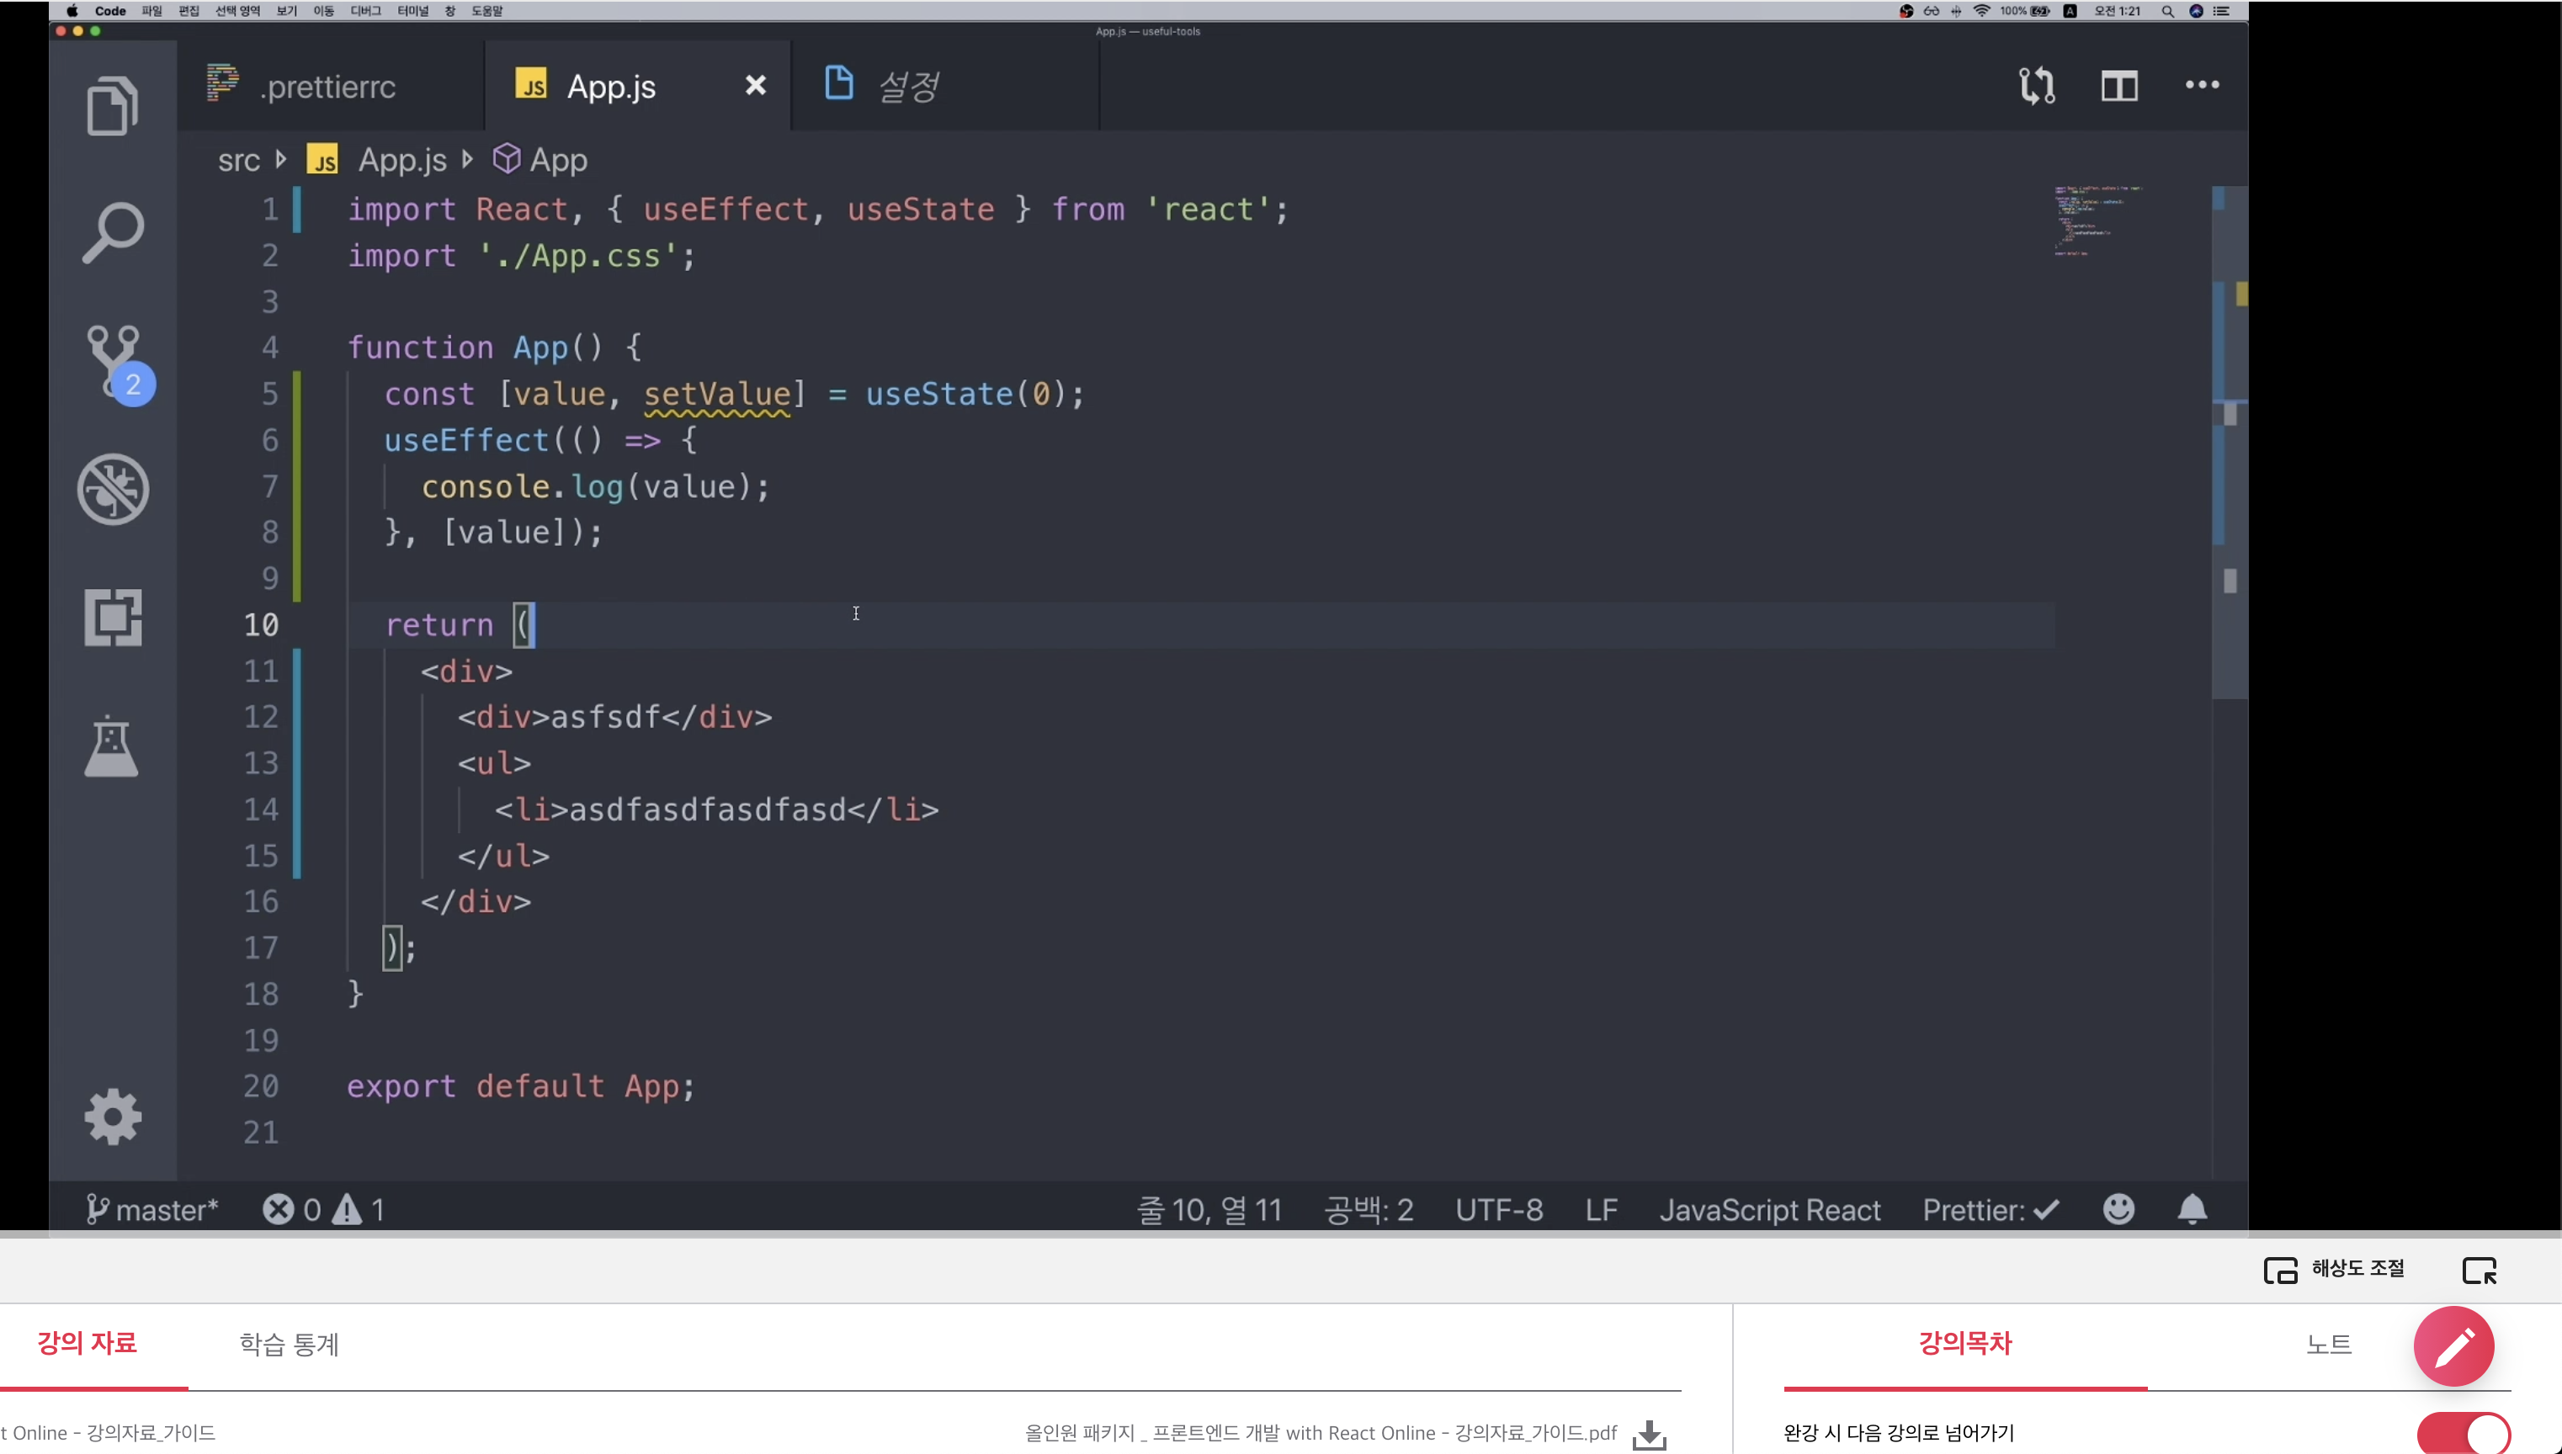
Task: Open the test flask icon in activity bar
Action: (x=112, y=745)
